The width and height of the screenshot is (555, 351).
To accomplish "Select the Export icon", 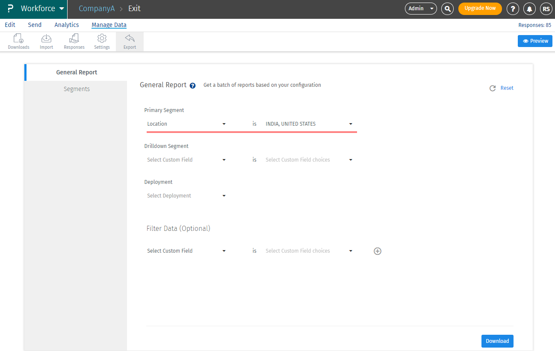I will click(x=129, y=41).
